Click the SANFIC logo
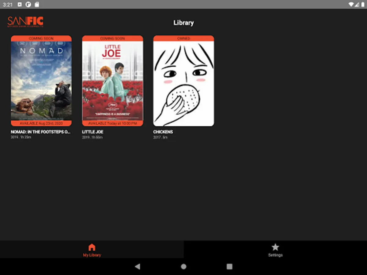 click(x=25, y=22)
